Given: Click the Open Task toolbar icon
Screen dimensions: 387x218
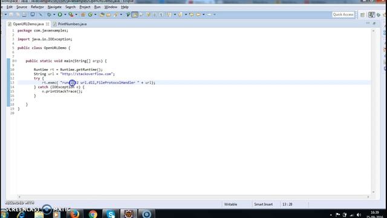Looking at the screenshot, I should 109,15.
